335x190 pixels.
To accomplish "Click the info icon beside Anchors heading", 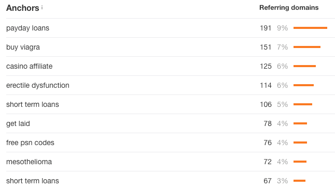I will [x=42, y=7].
